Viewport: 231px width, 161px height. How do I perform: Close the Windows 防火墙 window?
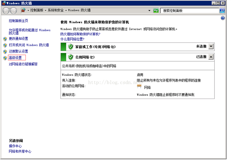(x=223, y=3)
